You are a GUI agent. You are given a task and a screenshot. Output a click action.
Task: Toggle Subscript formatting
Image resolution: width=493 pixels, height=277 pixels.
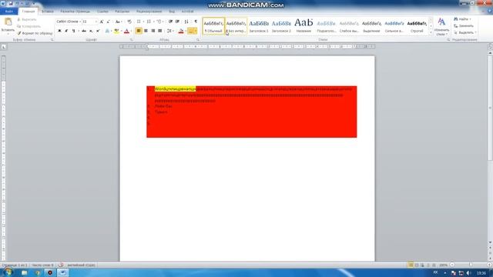click(91, 31)
